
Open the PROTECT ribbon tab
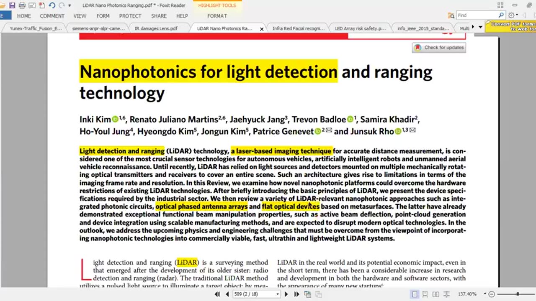(130, 16)
